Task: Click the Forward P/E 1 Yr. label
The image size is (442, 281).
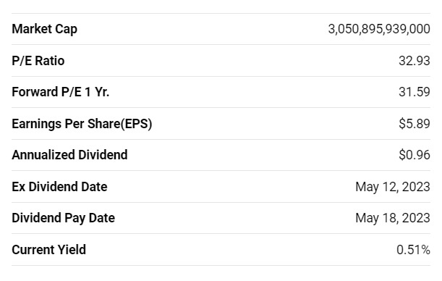Action: click(x=60, y=92)
